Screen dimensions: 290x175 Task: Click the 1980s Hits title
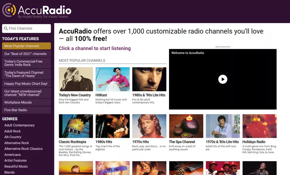coord(104,142)
